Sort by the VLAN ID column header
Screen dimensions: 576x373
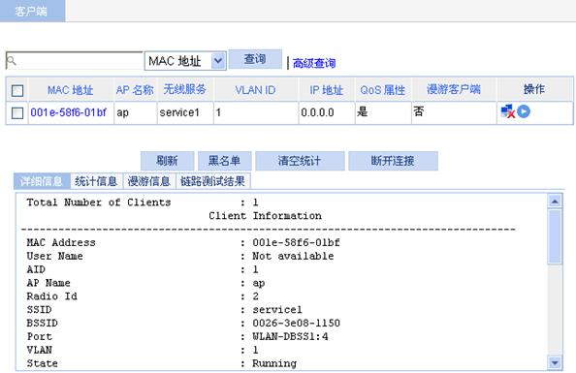click(255, 90)
